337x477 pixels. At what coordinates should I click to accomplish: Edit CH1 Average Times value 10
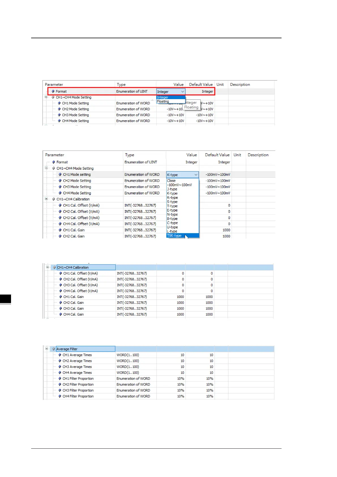(x=182, y=355)
